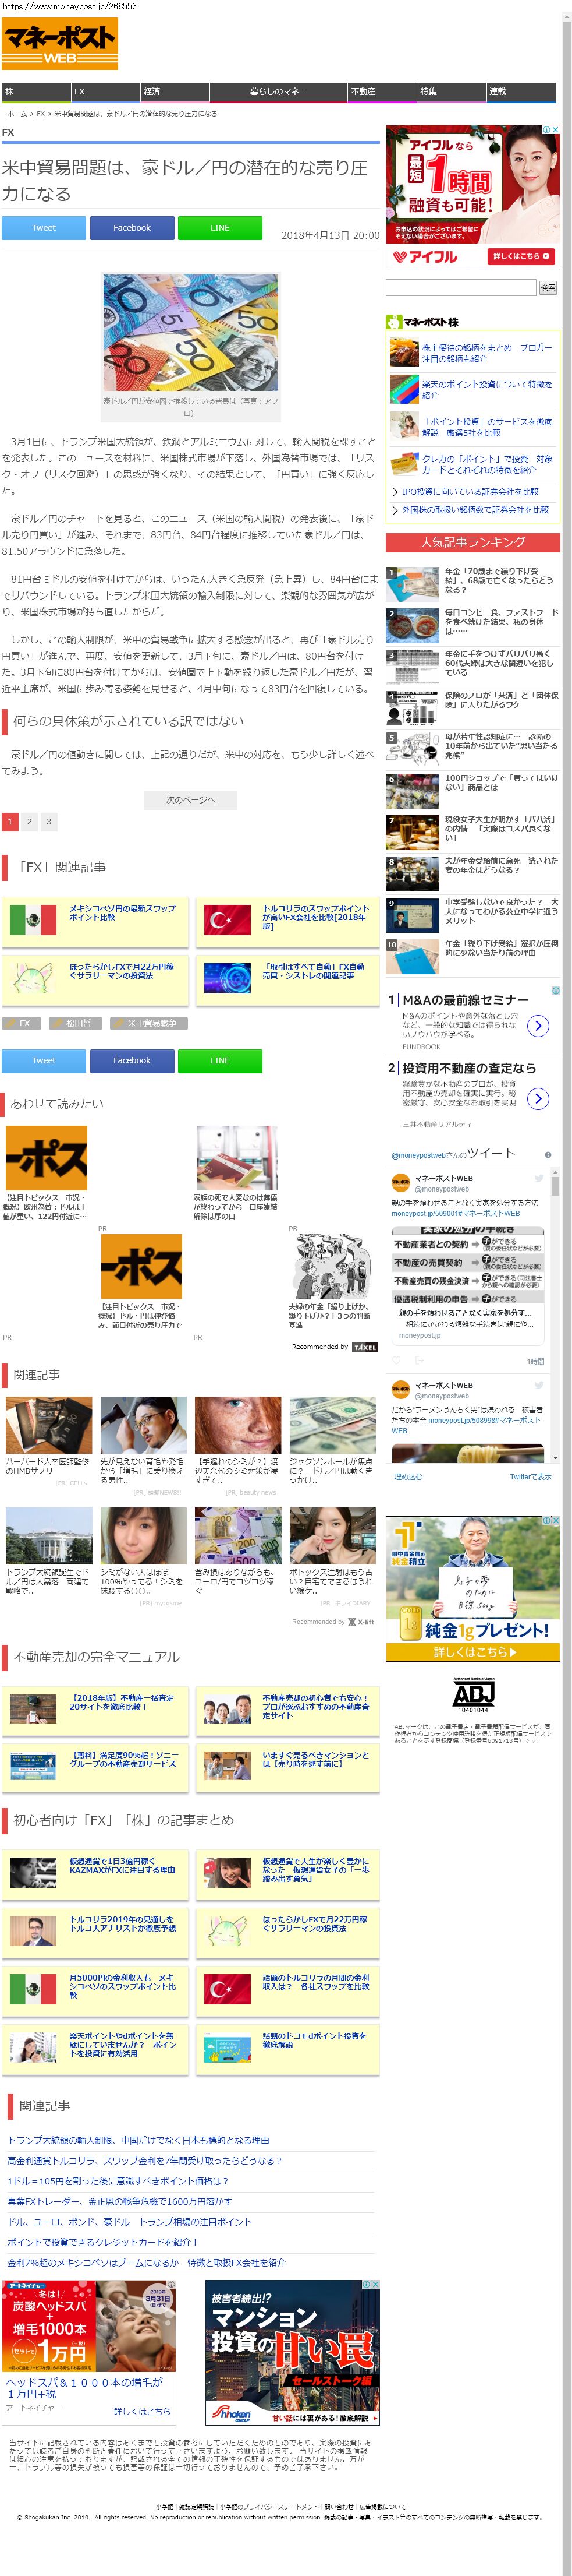Click the M&Aの最前線セミナー arrow icon
Viewport: 572px width, 2576px height.
(x=538, y=1026)
